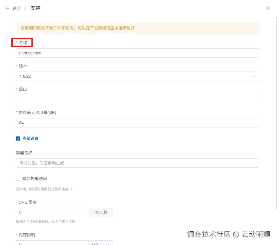The height and width of the screenshot is (245, 277).
Task: Click the red asterisk beside 端口 label
Action: coord(17,89)
